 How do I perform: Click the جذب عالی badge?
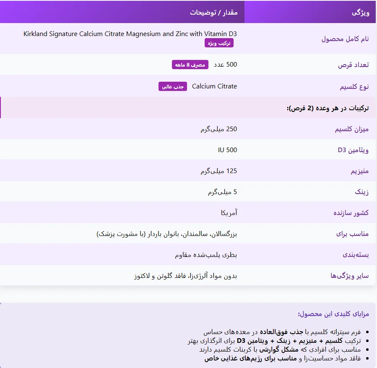[173, 86]
